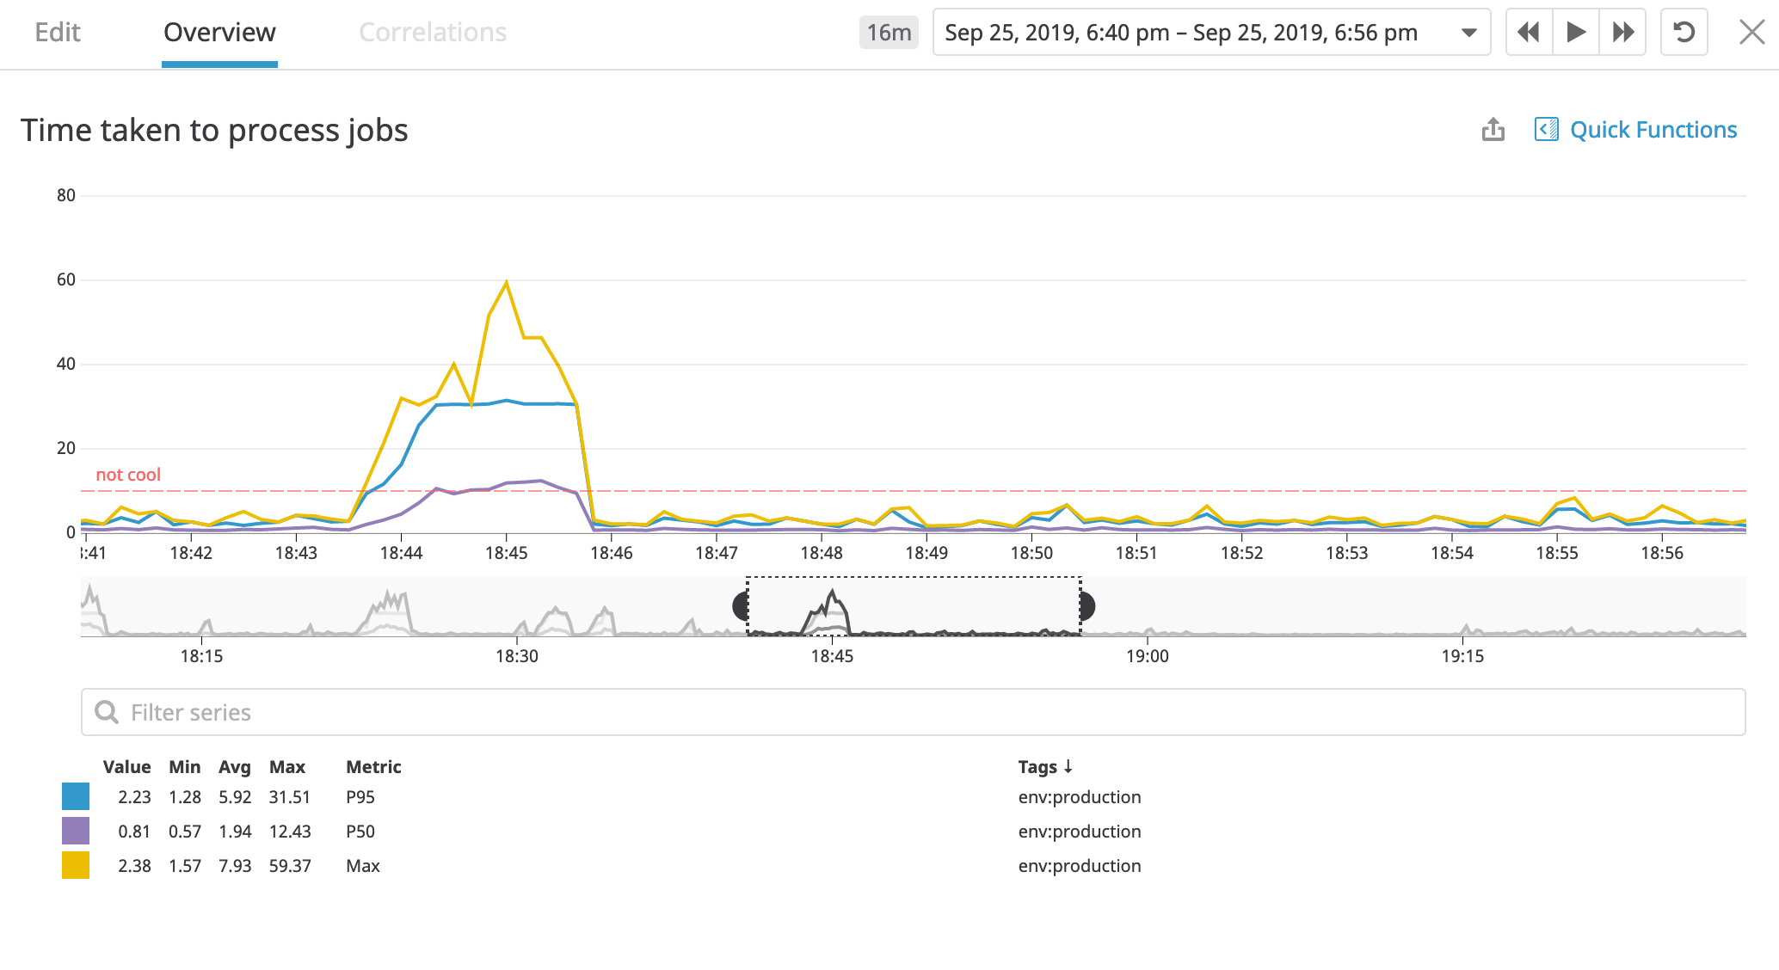The height and width of the screenshot is (970, 1779).
Task: Toggle the yellow Max series swatch
Action: (76, 865)
